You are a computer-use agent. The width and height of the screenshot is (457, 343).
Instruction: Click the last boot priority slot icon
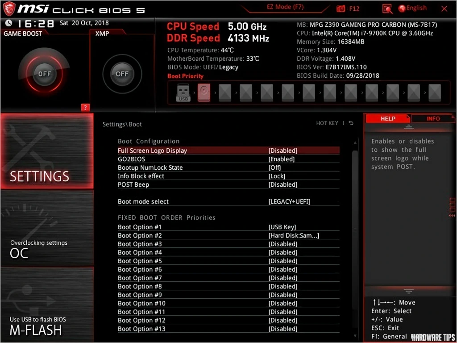click(x=435, y=93)
